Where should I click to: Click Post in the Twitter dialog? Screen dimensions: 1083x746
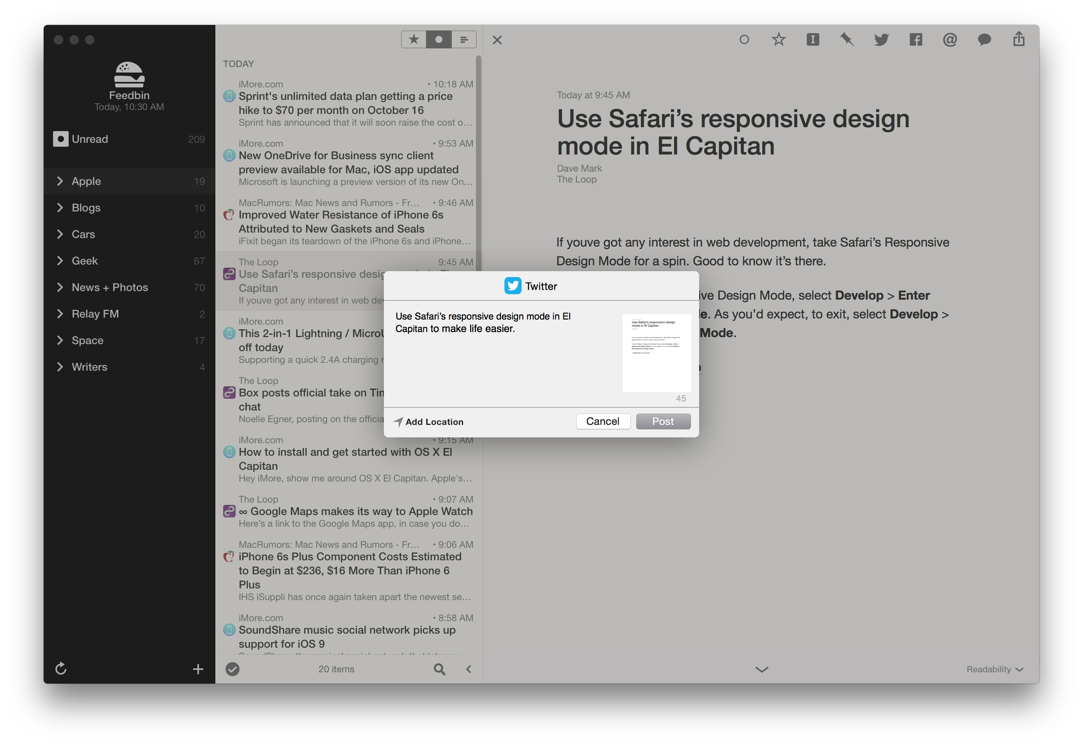point(663,421)
